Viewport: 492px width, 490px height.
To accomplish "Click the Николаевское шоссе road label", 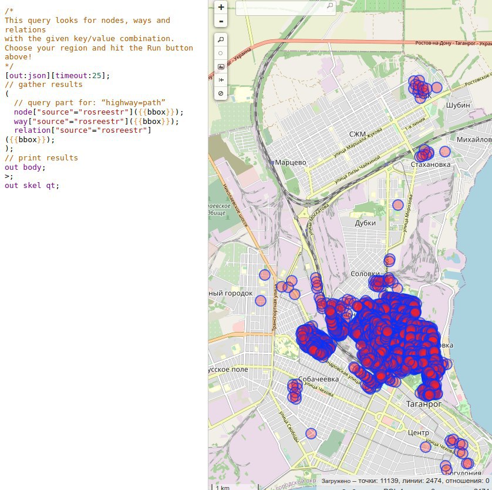I will point(235,205).
